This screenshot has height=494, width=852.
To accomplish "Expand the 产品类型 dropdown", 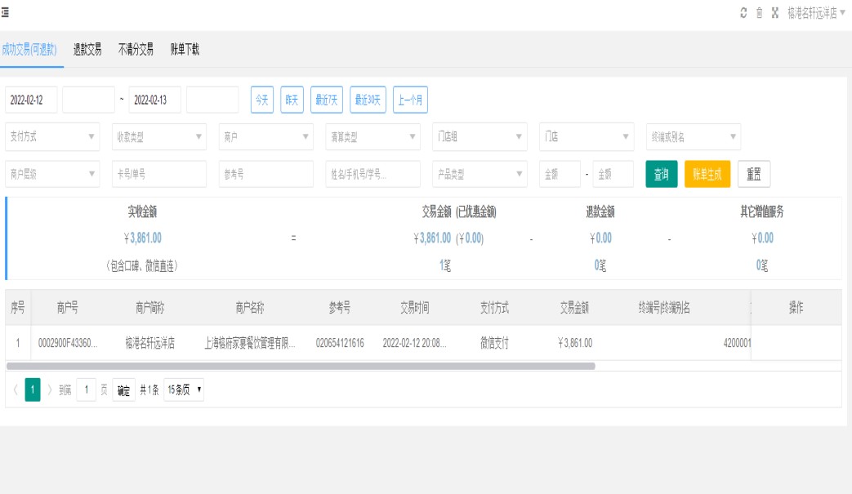I will 480,174.
